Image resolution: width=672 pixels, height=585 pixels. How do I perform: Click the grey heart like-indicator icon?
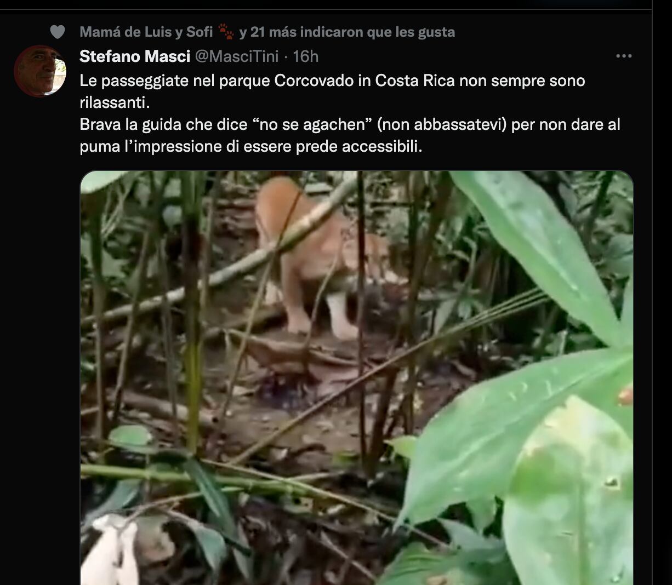(x=58, y=32)
